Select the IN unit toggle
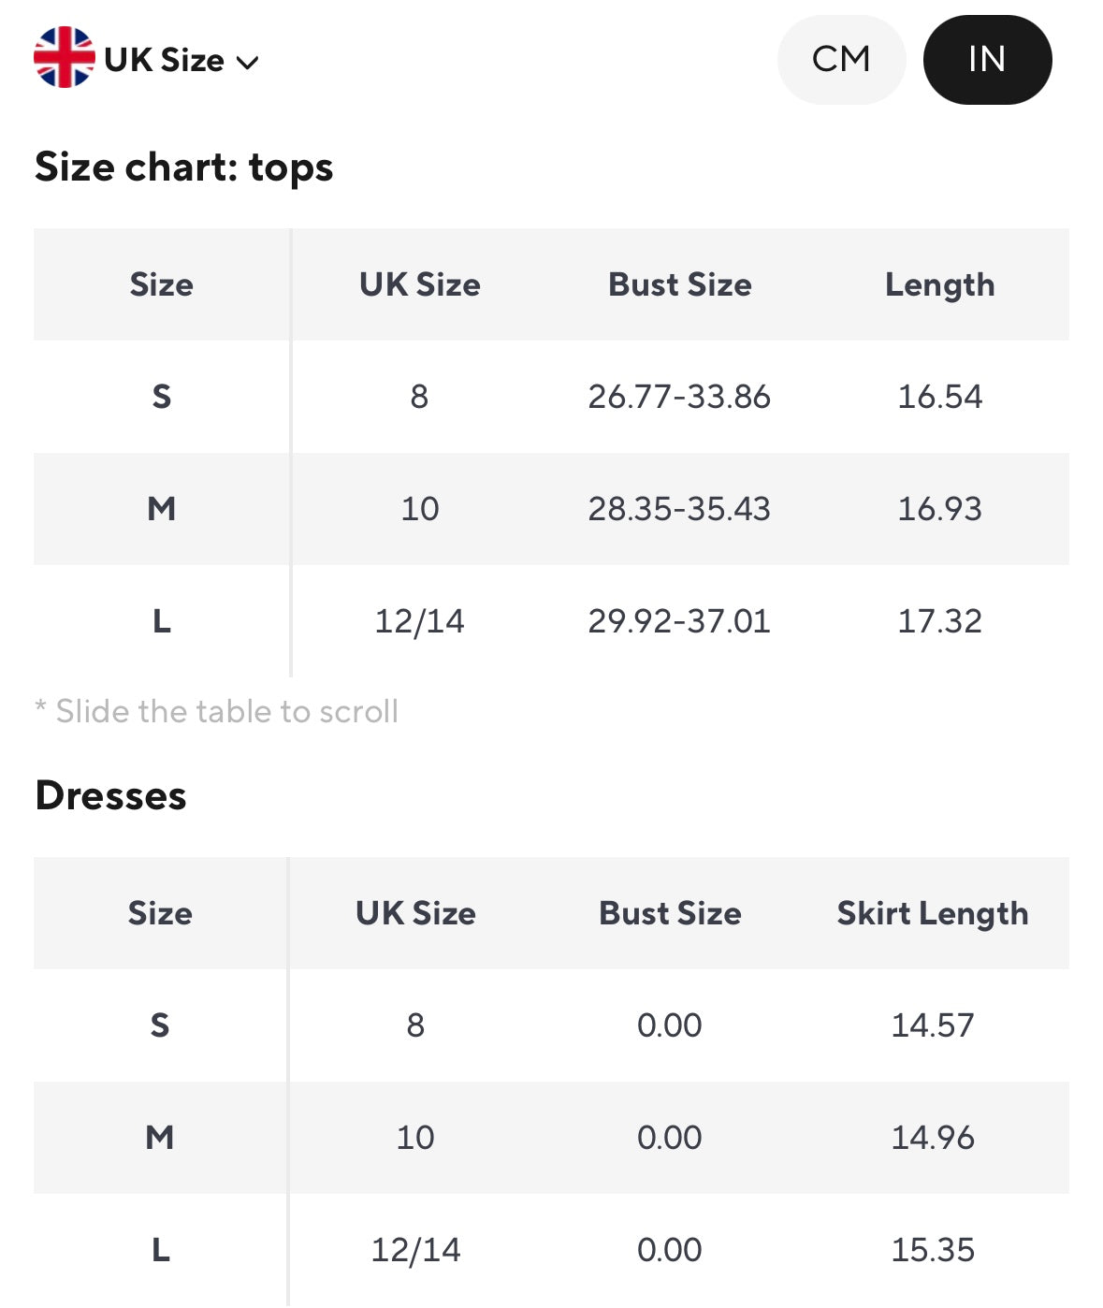The image size is (1103, 1308). (987, 59)
